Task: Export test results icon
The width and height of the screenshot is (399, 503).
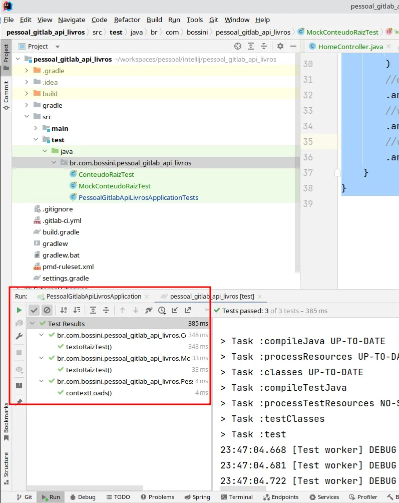Action: coord(188,310)
